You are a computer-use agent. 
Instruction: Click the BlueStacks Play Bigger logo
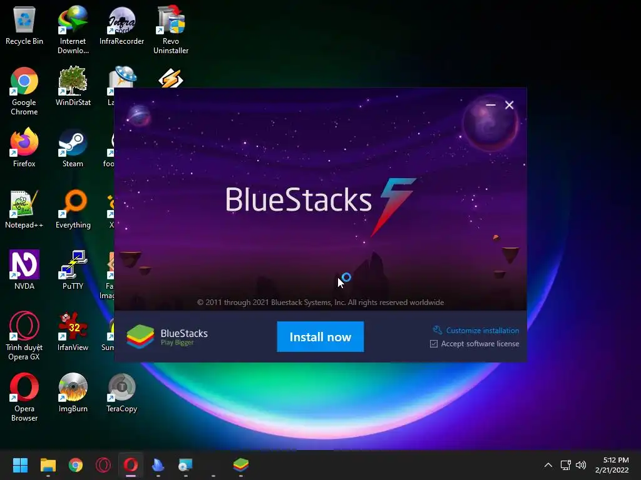pyautogui.click(x=167, y=337)
